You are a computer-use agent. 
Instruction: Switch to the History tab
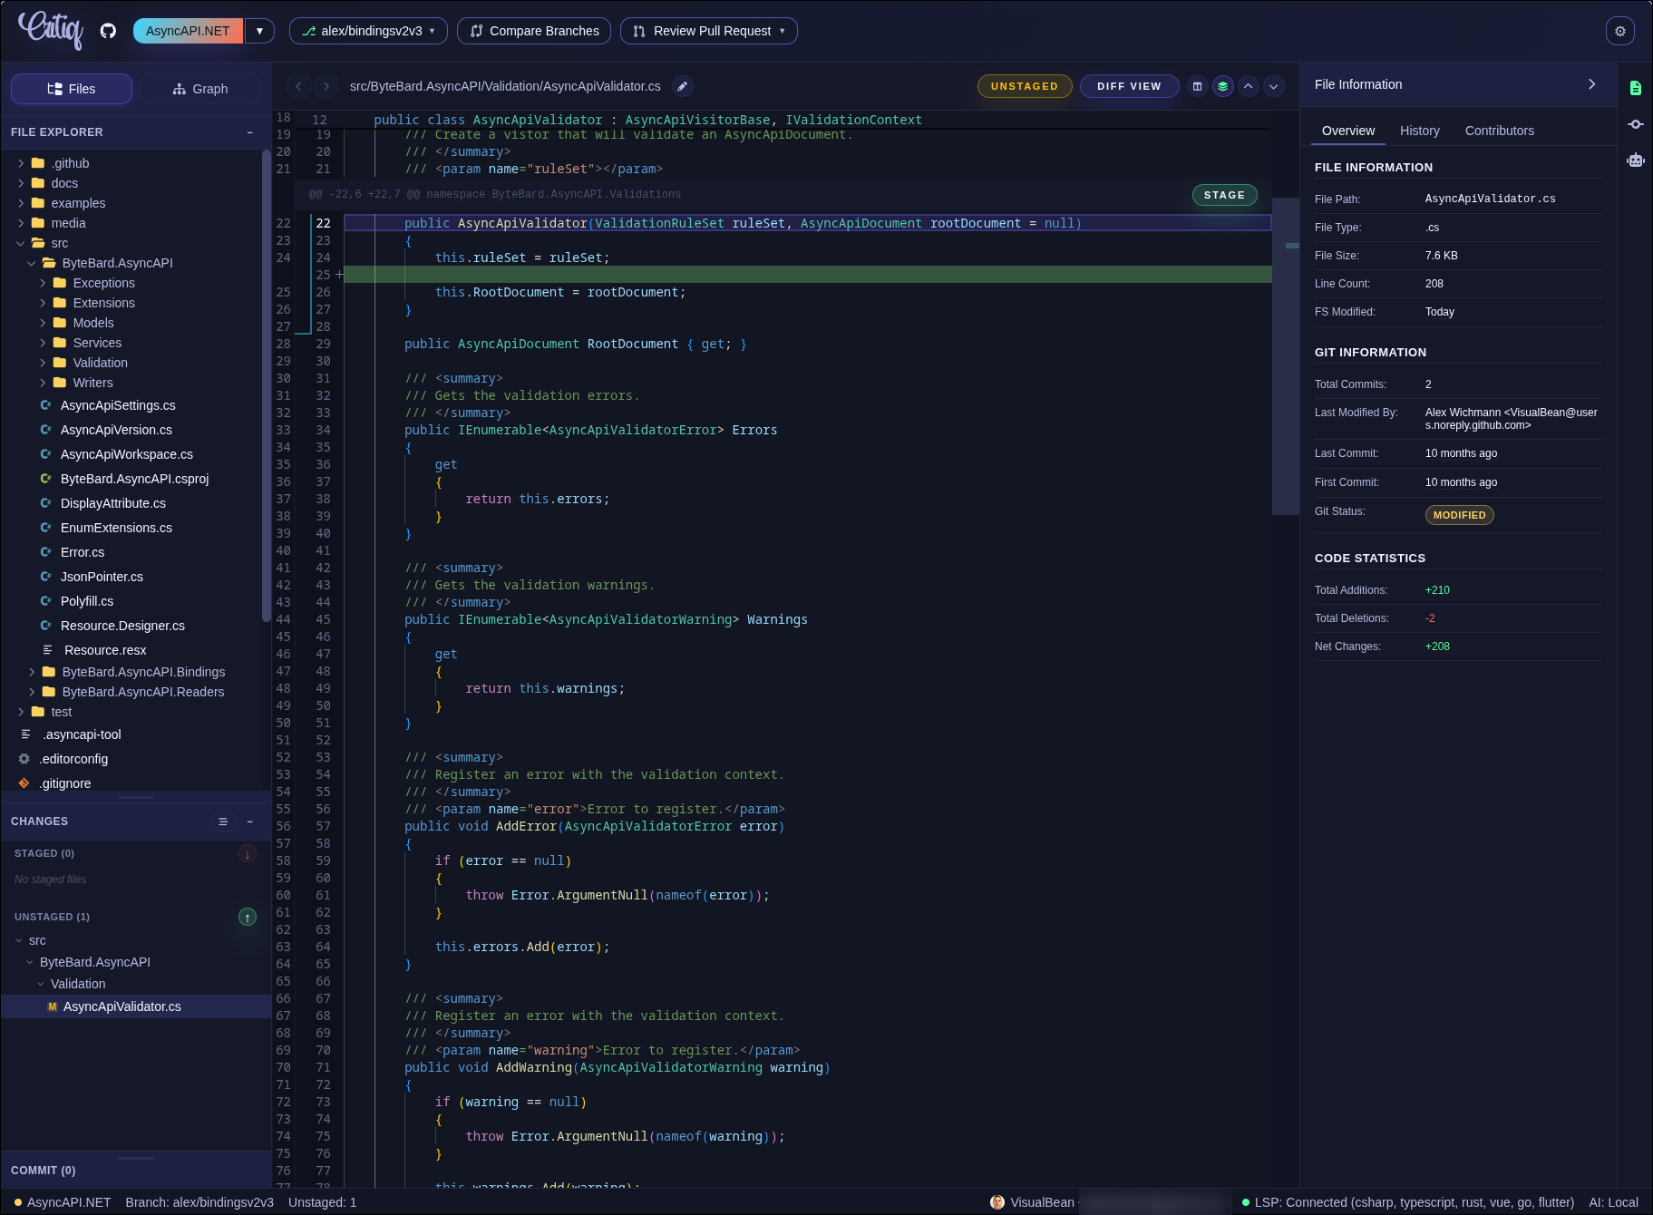1419,131
